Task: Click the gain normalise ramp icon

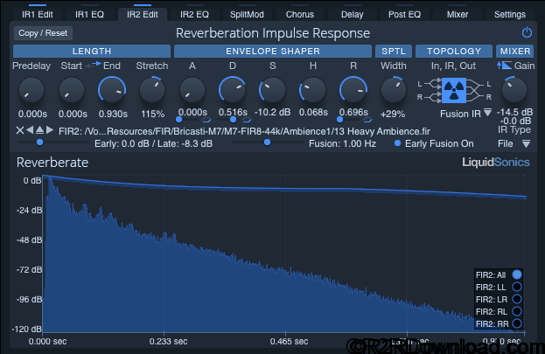Action: tap(504, 65)
